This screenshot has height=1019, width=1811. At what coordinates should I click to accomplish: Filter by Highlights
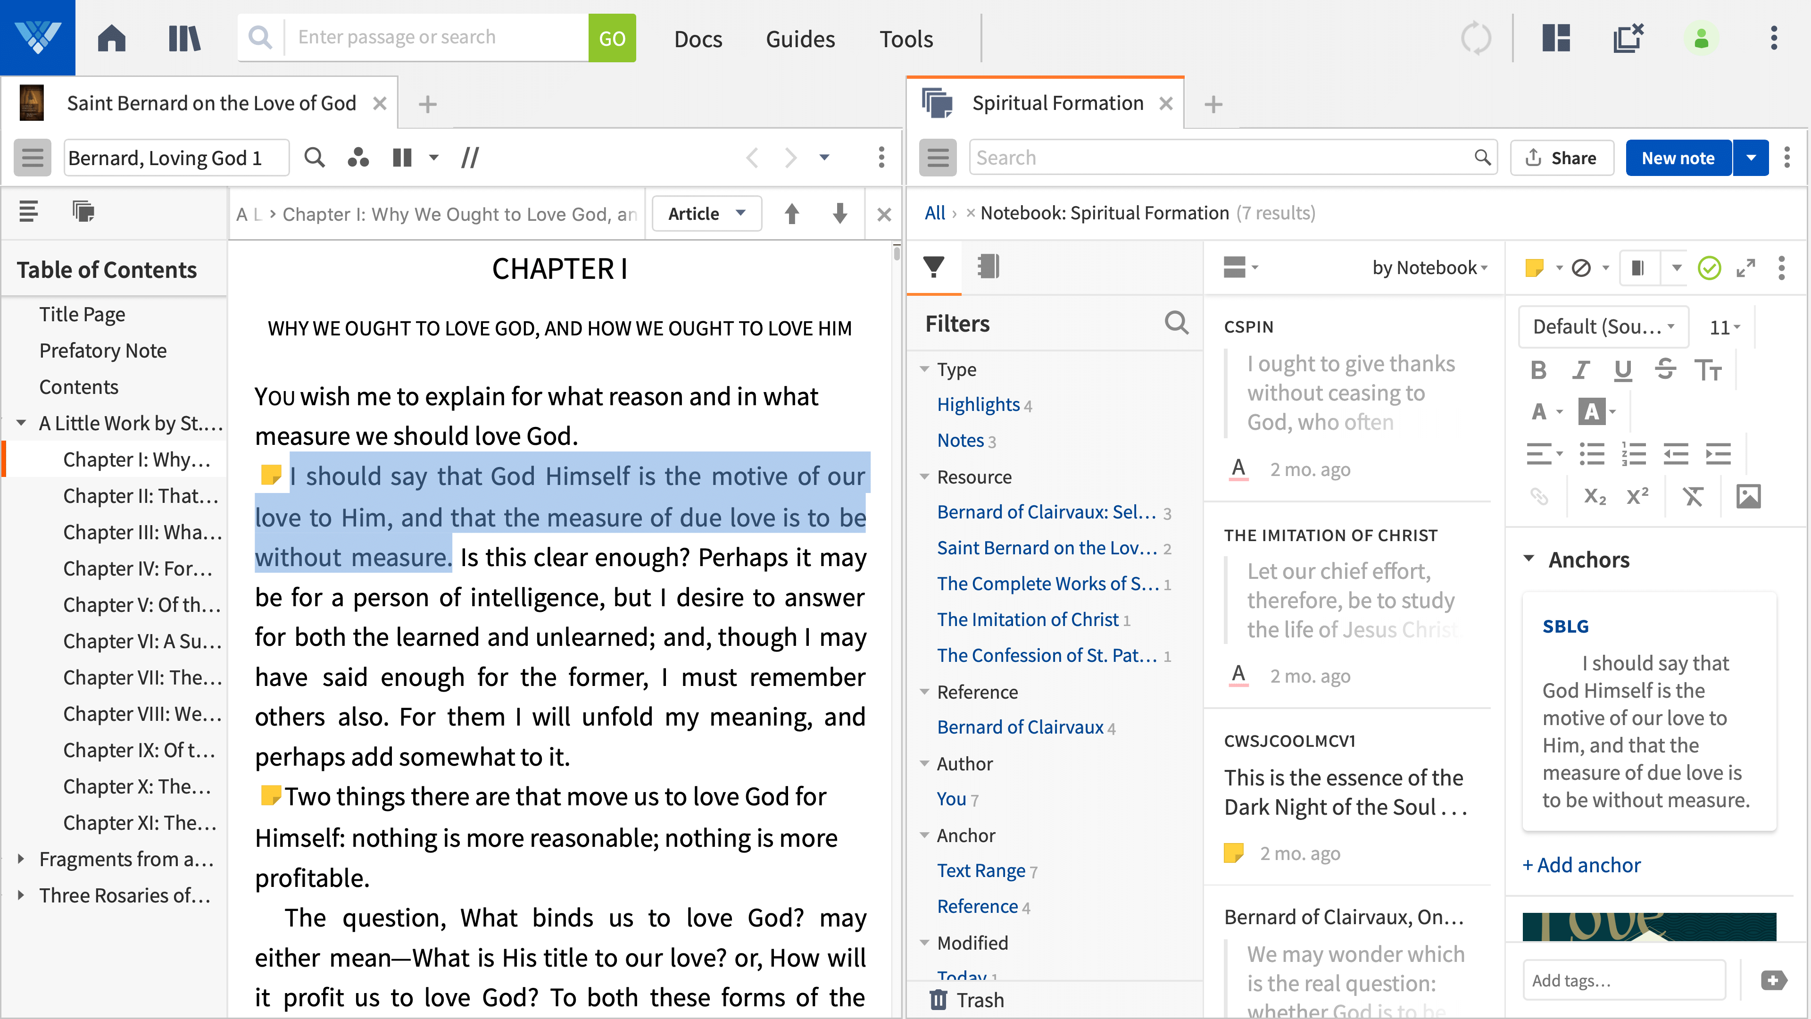[x=978, y=404]
